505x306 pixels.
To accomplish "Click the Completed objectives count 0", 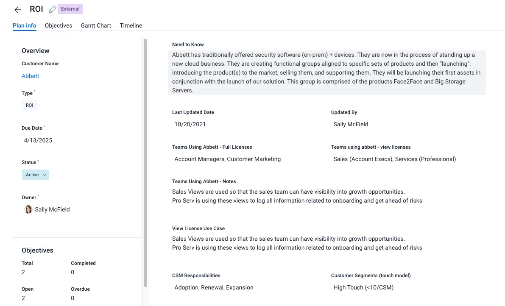I will pos(73,272).
